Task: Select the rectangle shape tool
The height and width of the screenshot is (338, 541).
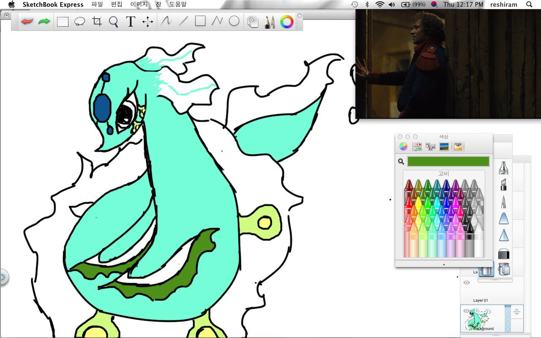Action: (x=200, y=21)
